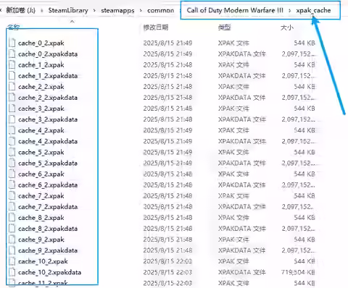Pick the icon for cache_3_2.xpak
348x288 pixels.
pos(12,109)
